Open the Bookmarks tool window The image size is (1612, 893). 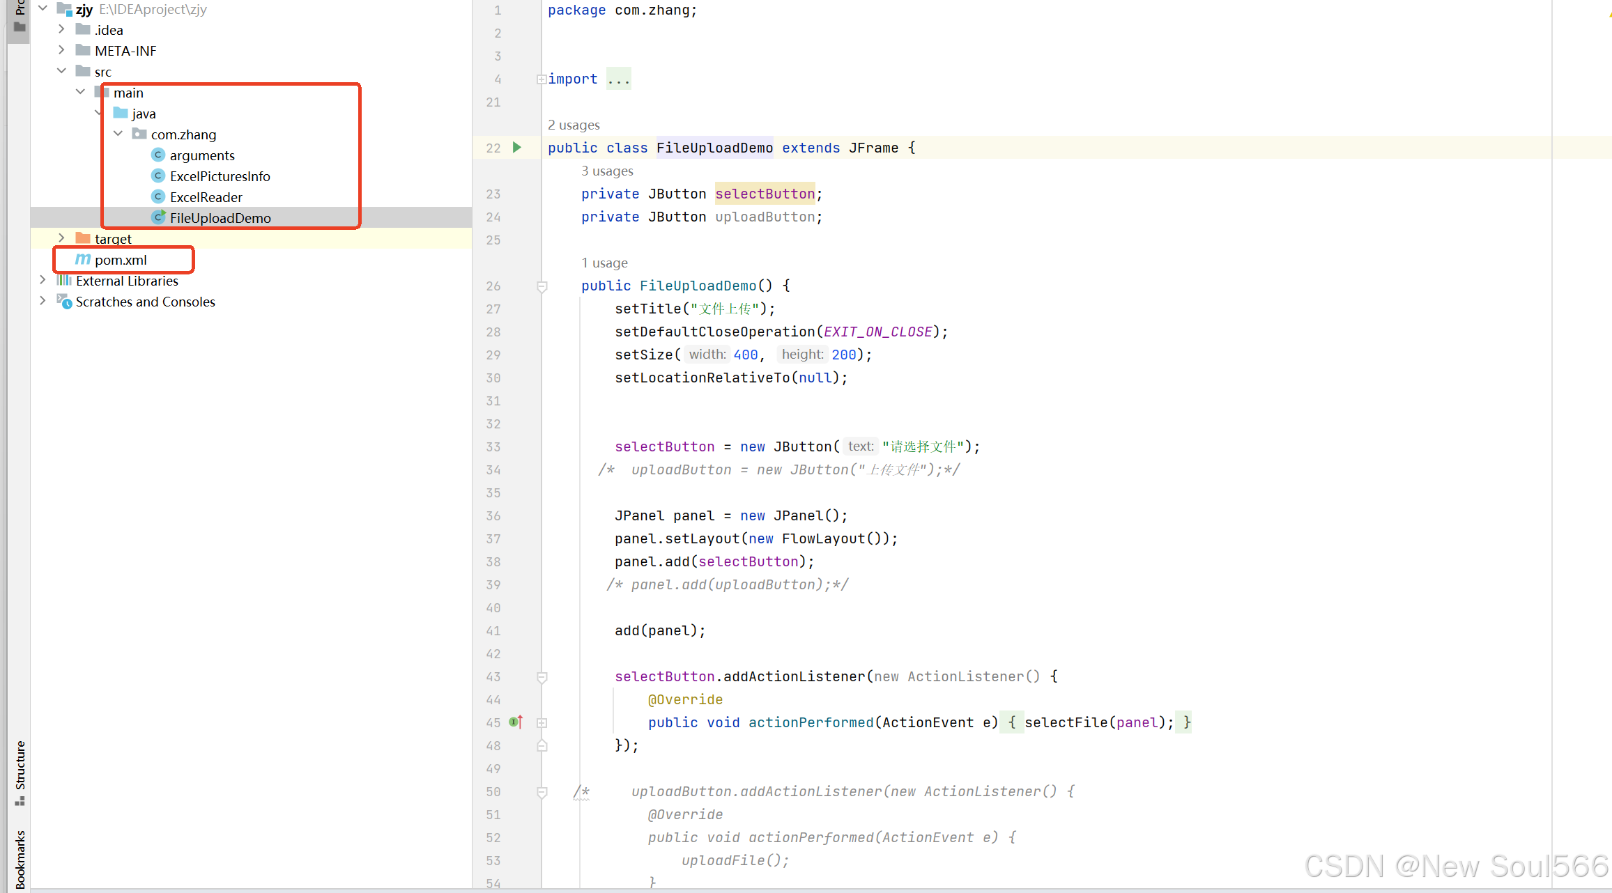click(x=20, y=858)
